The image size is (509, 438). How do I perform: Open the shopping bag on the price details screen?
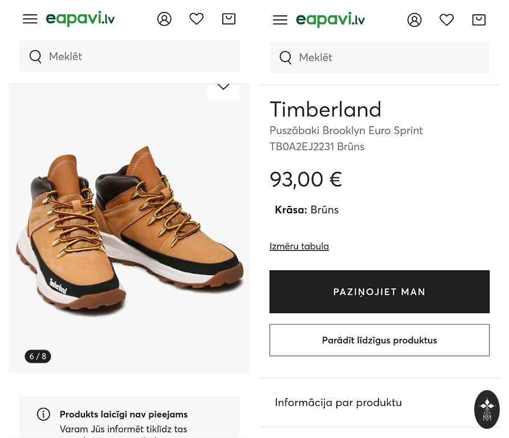(479, 20)
